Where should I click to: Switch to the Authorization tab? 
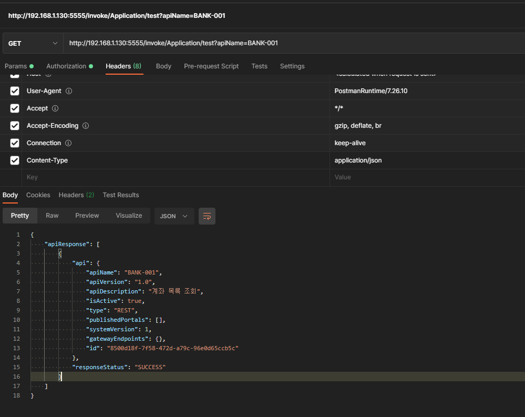pos(69,66)
